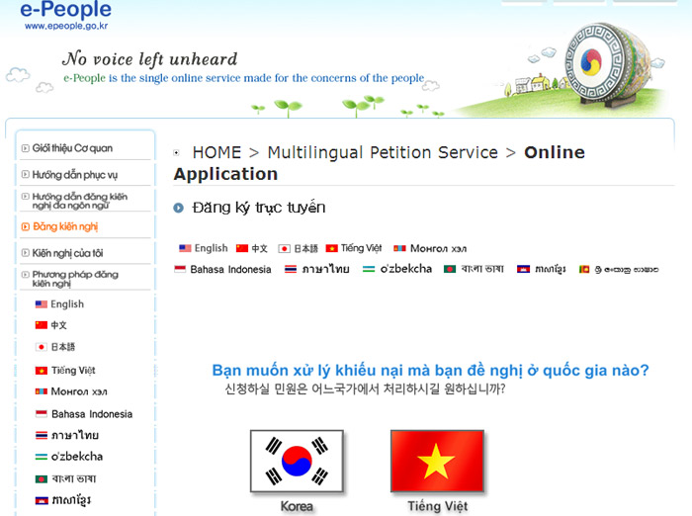The height and width of the screenshot is (516, 692).
Task: Select the Đăng kiến nghị menu item
Action: click(x=65, y=227)
